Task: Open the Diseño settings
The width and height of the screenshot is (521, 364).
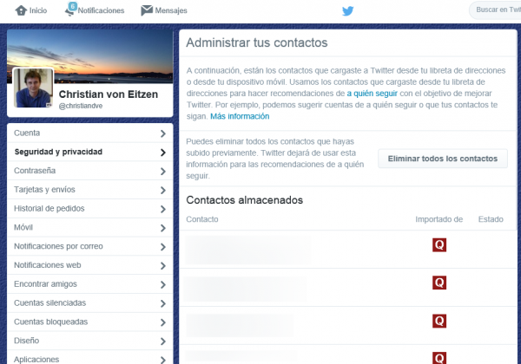Action: click(89, 341)
